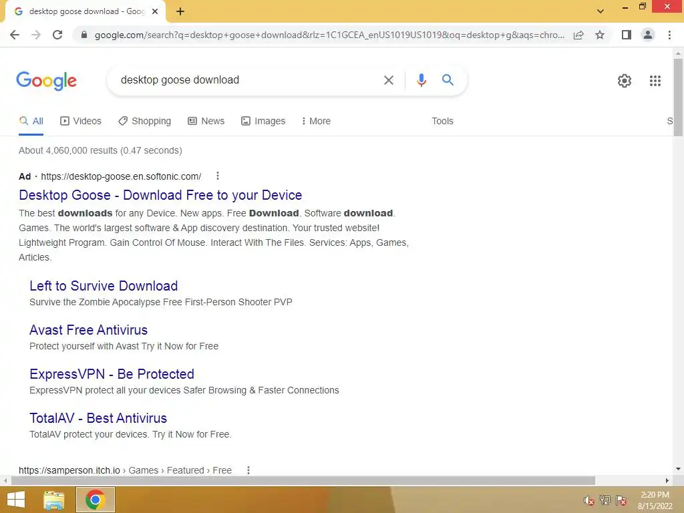Screen dimensions: 684x513
Task: Switch to the Shopping tab
Action: coord(145,122)
